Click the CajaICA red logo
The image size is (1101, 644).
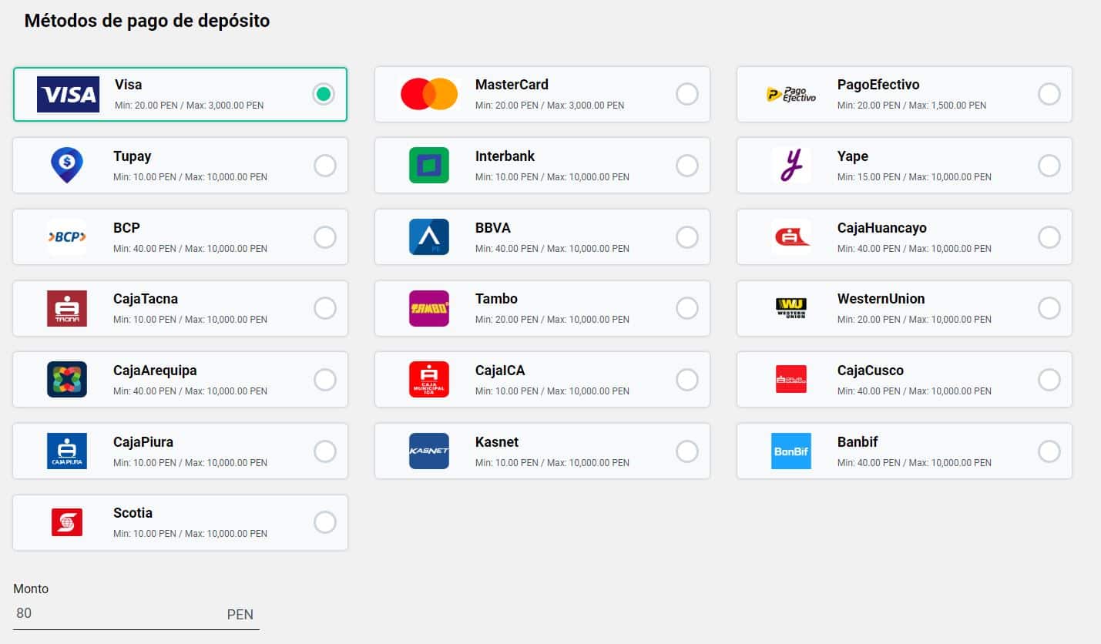tap(429, 380)
